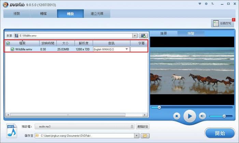Viewport: 239px width, 143px height.
Task: Sort by the 檔案 file column header
Action: coord(23,43)
